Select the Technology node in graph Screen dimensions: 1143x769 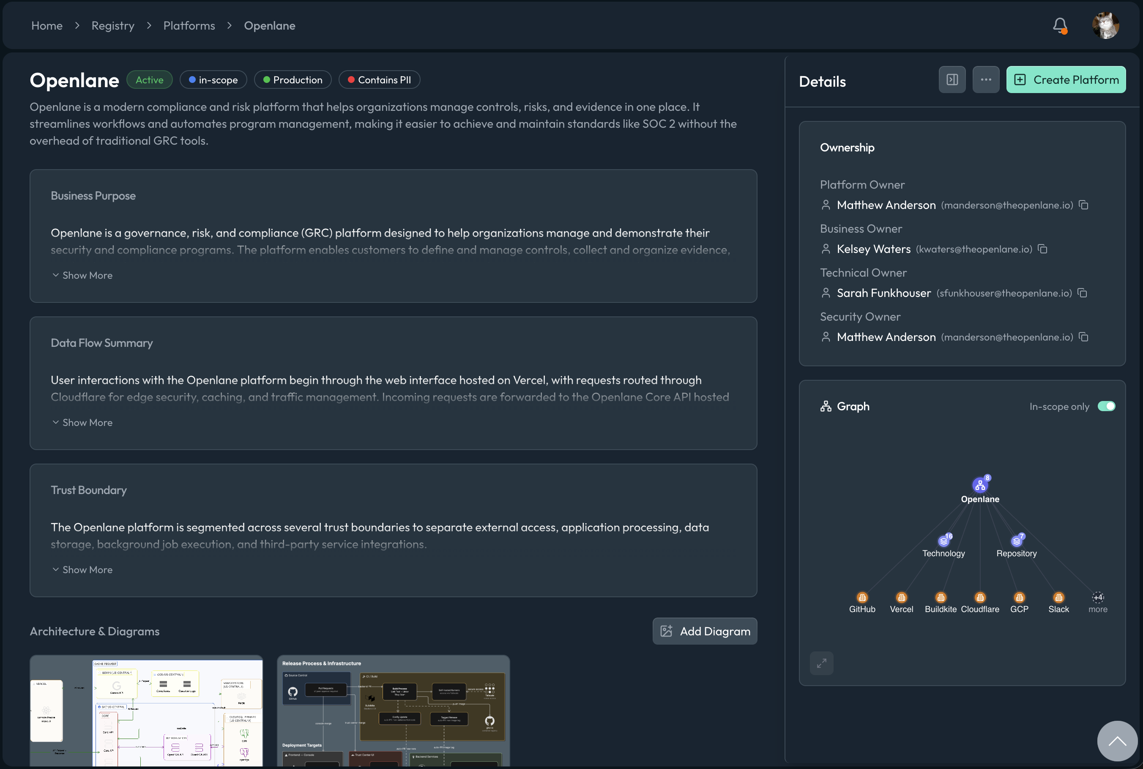click(944, 541)
